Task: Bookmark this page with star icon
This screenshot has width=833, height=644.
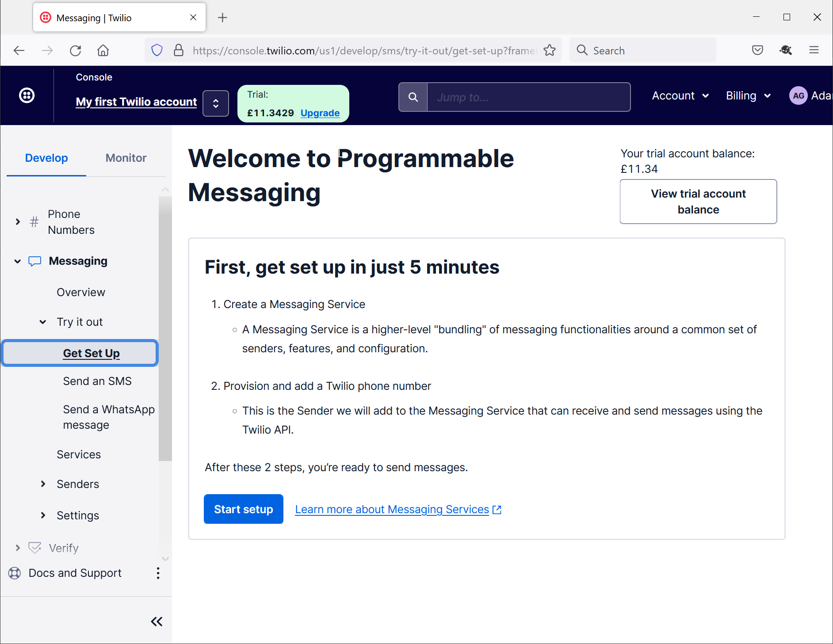Action: [550, 50]
